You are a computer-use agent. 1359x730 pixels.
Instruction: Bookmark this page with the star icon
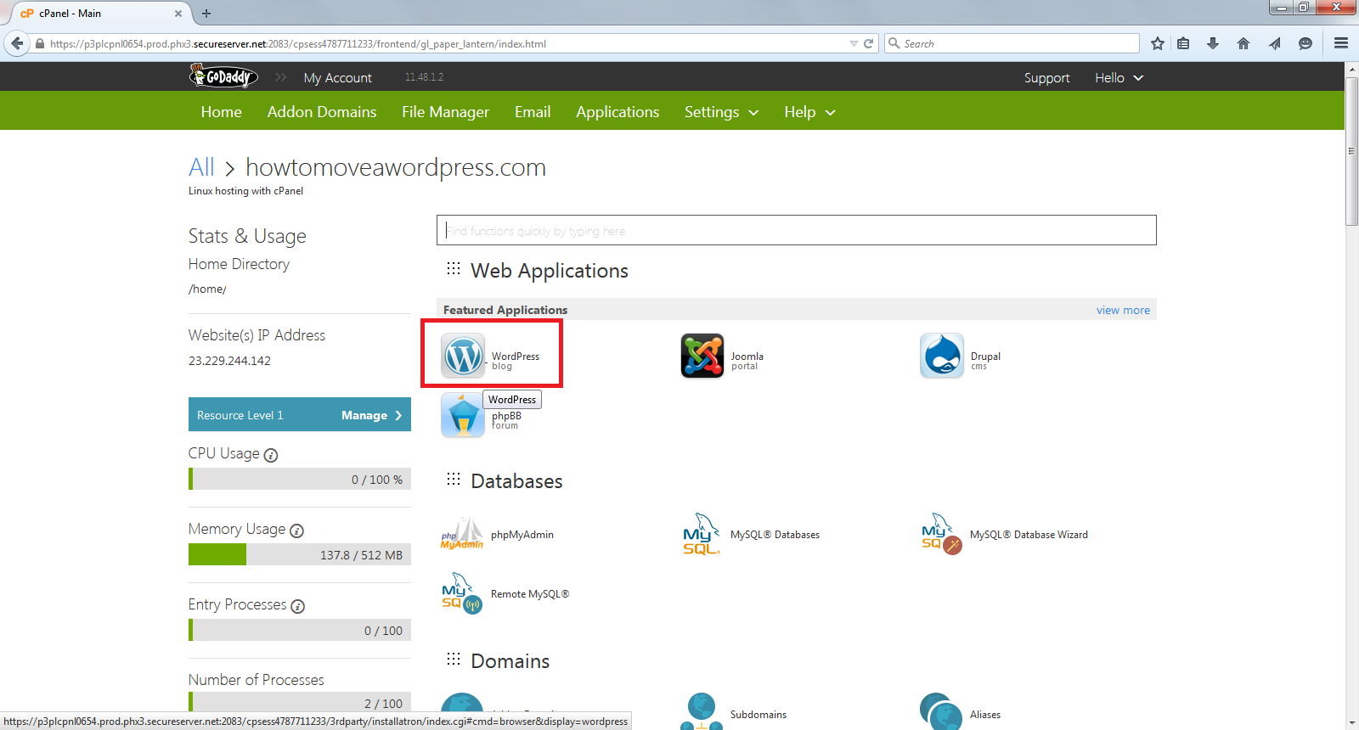[1157, 43]
